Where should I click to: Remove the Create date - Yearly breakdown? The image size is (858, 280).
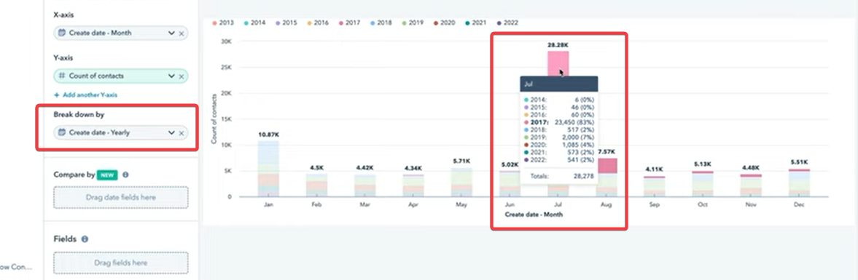tap(182, 132)
